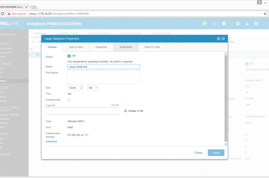Open the help icon in dialog title bar
The image size is (269, 178).
tap(218, 39)
